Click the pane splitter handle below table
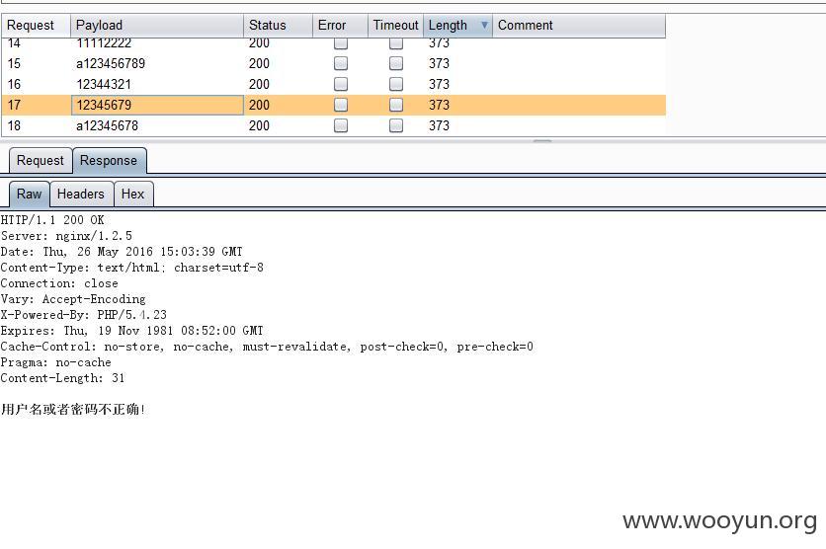The height and width of the screenshot is (549, 826). [x=542, y=140]
